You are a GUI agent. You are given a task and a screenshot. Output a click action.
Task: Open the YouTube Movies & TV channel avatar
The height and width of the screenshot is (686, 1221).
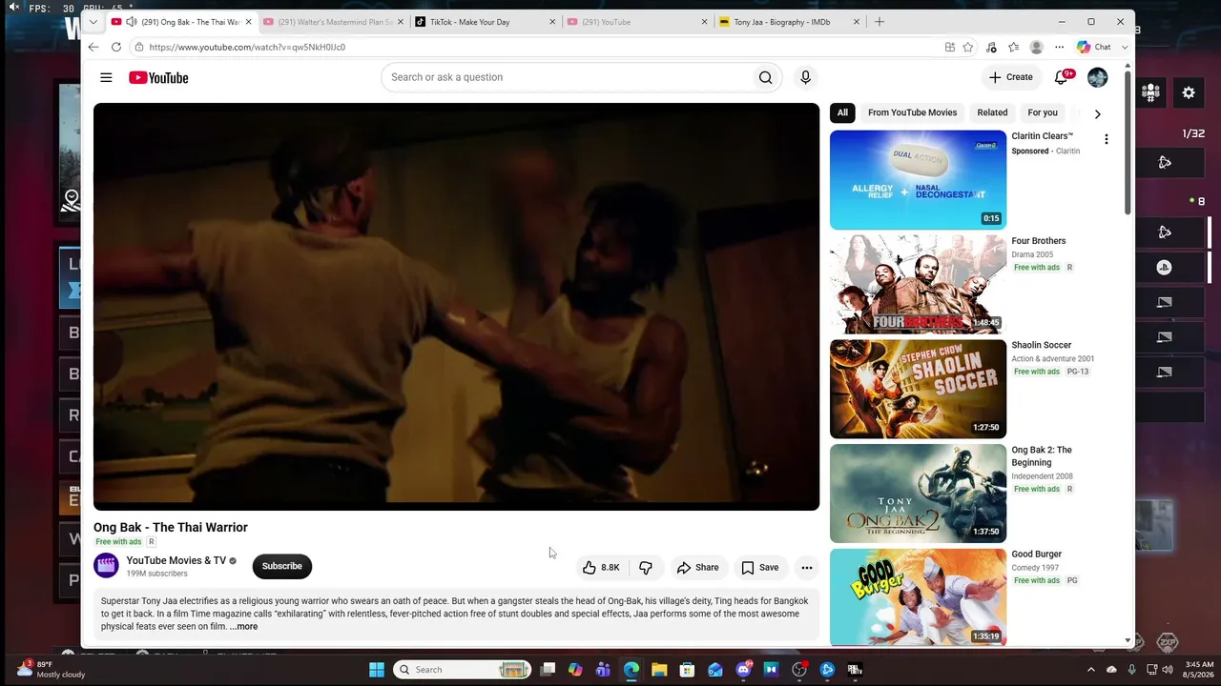coord(107,566)
